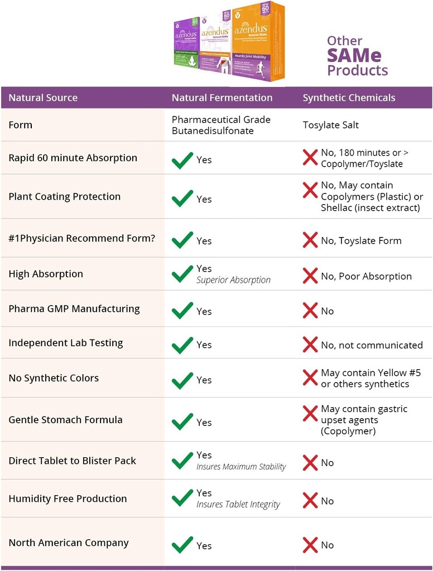Click red X beside 'May contain Yellow #5'

(x=310, y=378)
